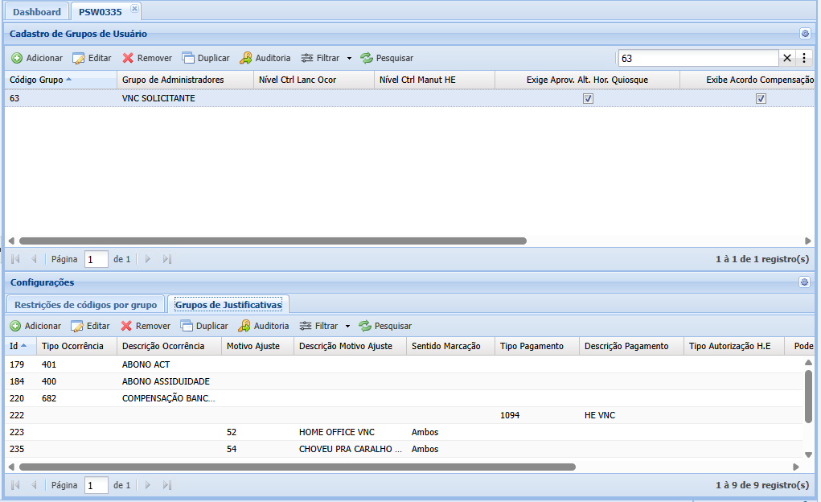Click Pesquisar in the upper toolbar

pyautogui.click(x=387, y=58)
